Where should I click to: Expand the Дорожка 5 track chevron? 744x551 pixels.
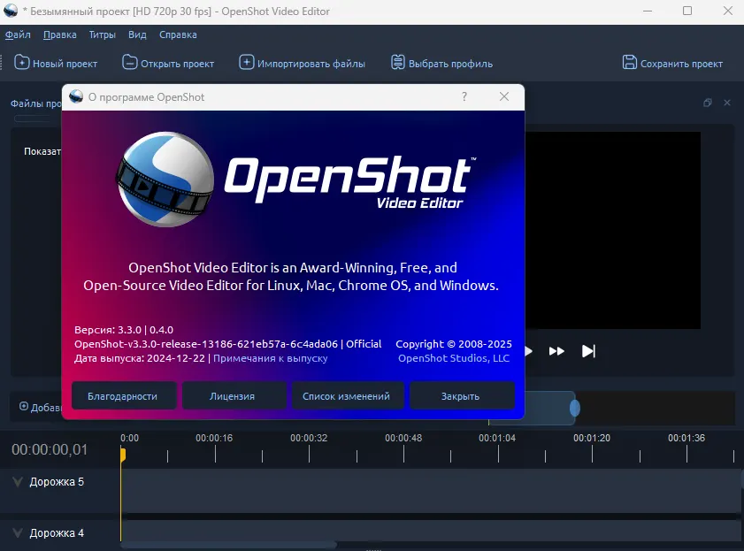(17, 481)
